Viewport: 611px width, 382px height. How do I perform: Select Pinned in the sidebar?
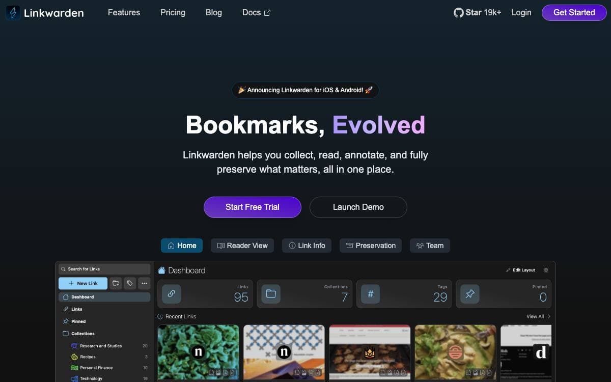coord(104,321)
